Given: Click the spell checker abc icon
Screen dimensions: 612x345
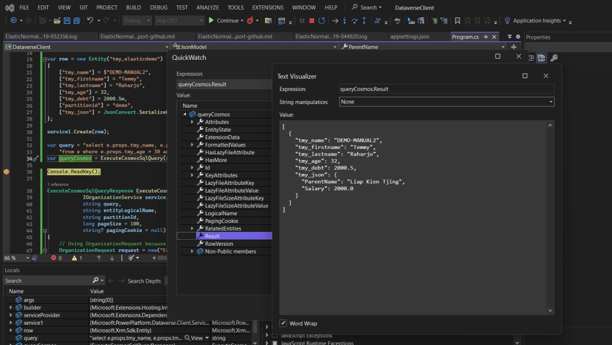Looking at the screenshot, I should [x=397, y=21].
